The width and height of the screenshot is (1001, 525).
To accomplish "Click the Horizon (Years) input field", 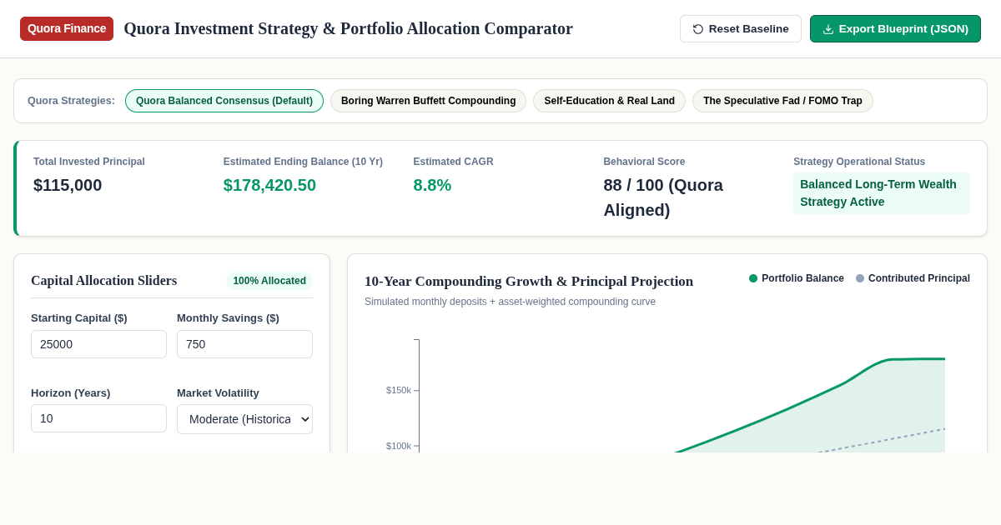I will coord(98,418).
